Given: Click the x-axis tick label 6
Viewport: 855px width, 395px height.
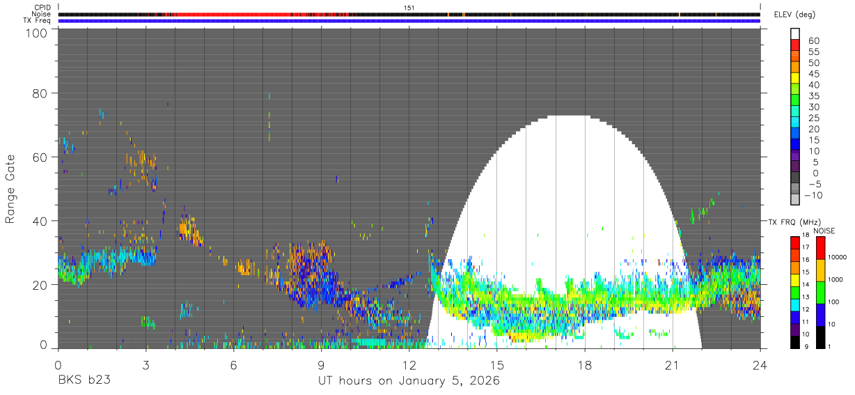Looking at the screenshot, I should pos(233,365).
